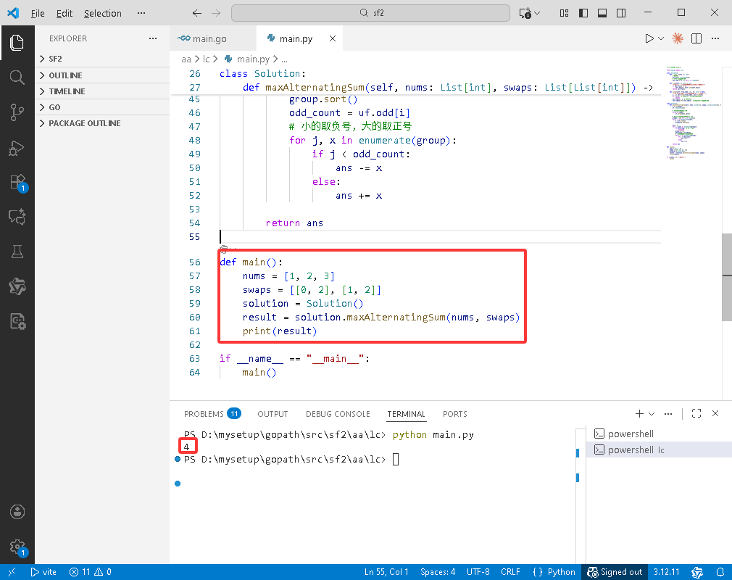Open remote window status icon

(x=12, y=572)
